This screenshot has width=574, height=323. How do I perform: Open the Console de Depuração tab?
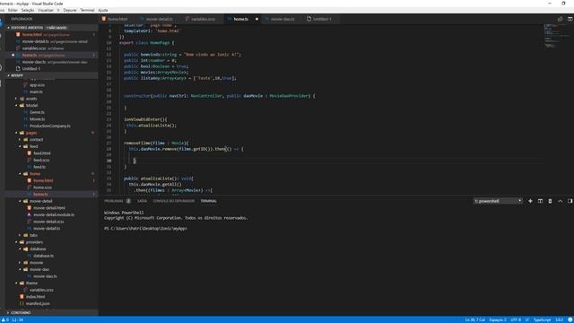(x=174, y=201)
